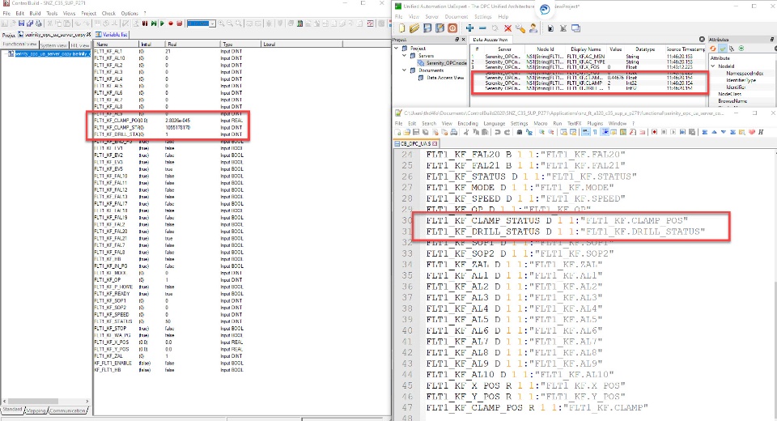The height and width of the screenshot is (421, 777).
Task: Select Data Access View item under Documents
Action: pos(445,78)
